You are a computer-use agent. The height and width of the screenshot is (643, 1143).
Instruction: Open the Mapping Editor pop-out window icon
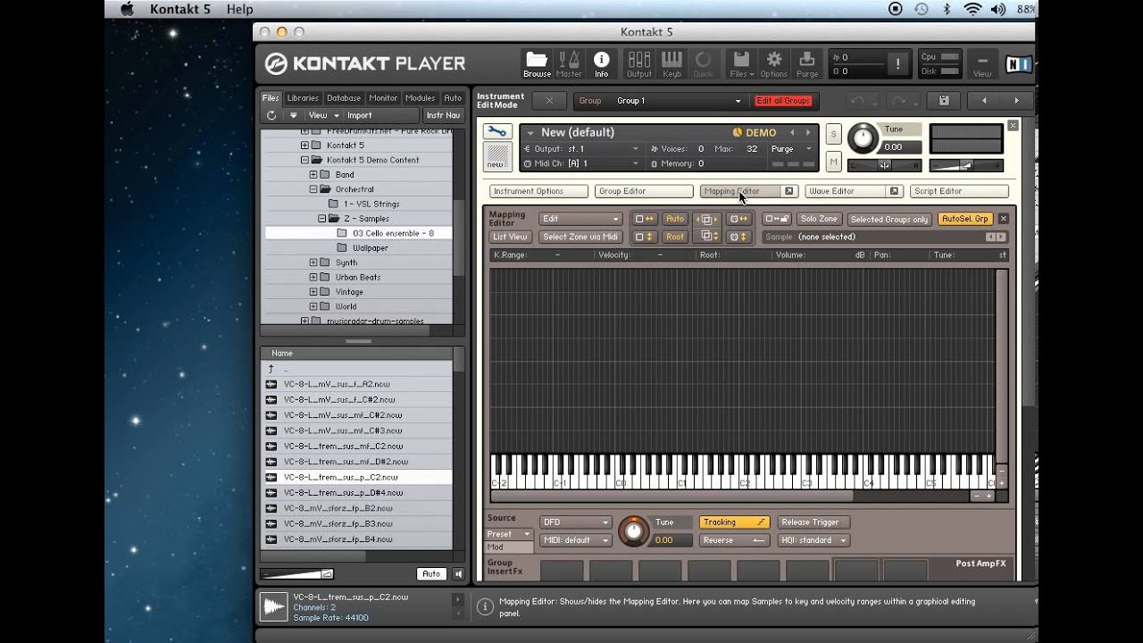[789, 191]
